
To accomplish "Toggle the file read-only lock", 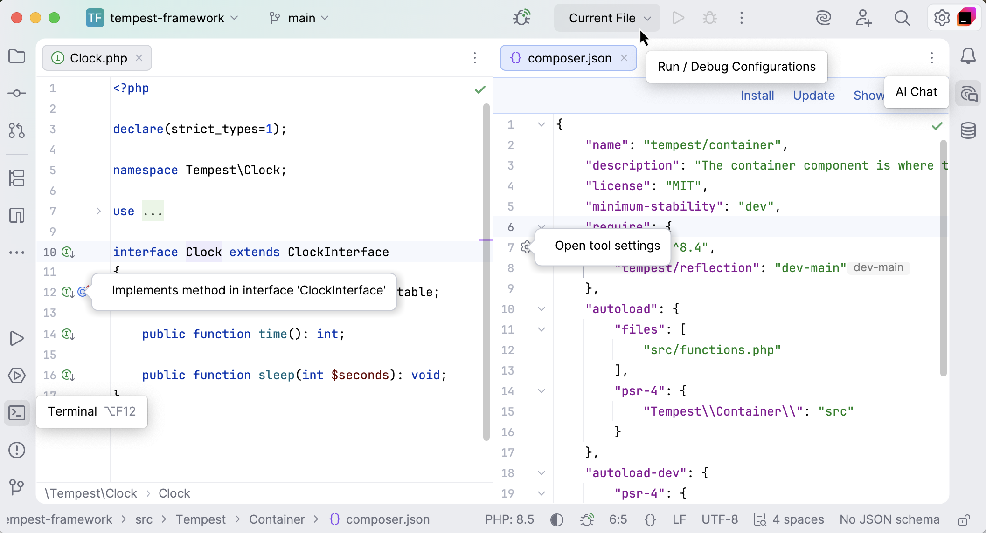I will tap(965, 519).
